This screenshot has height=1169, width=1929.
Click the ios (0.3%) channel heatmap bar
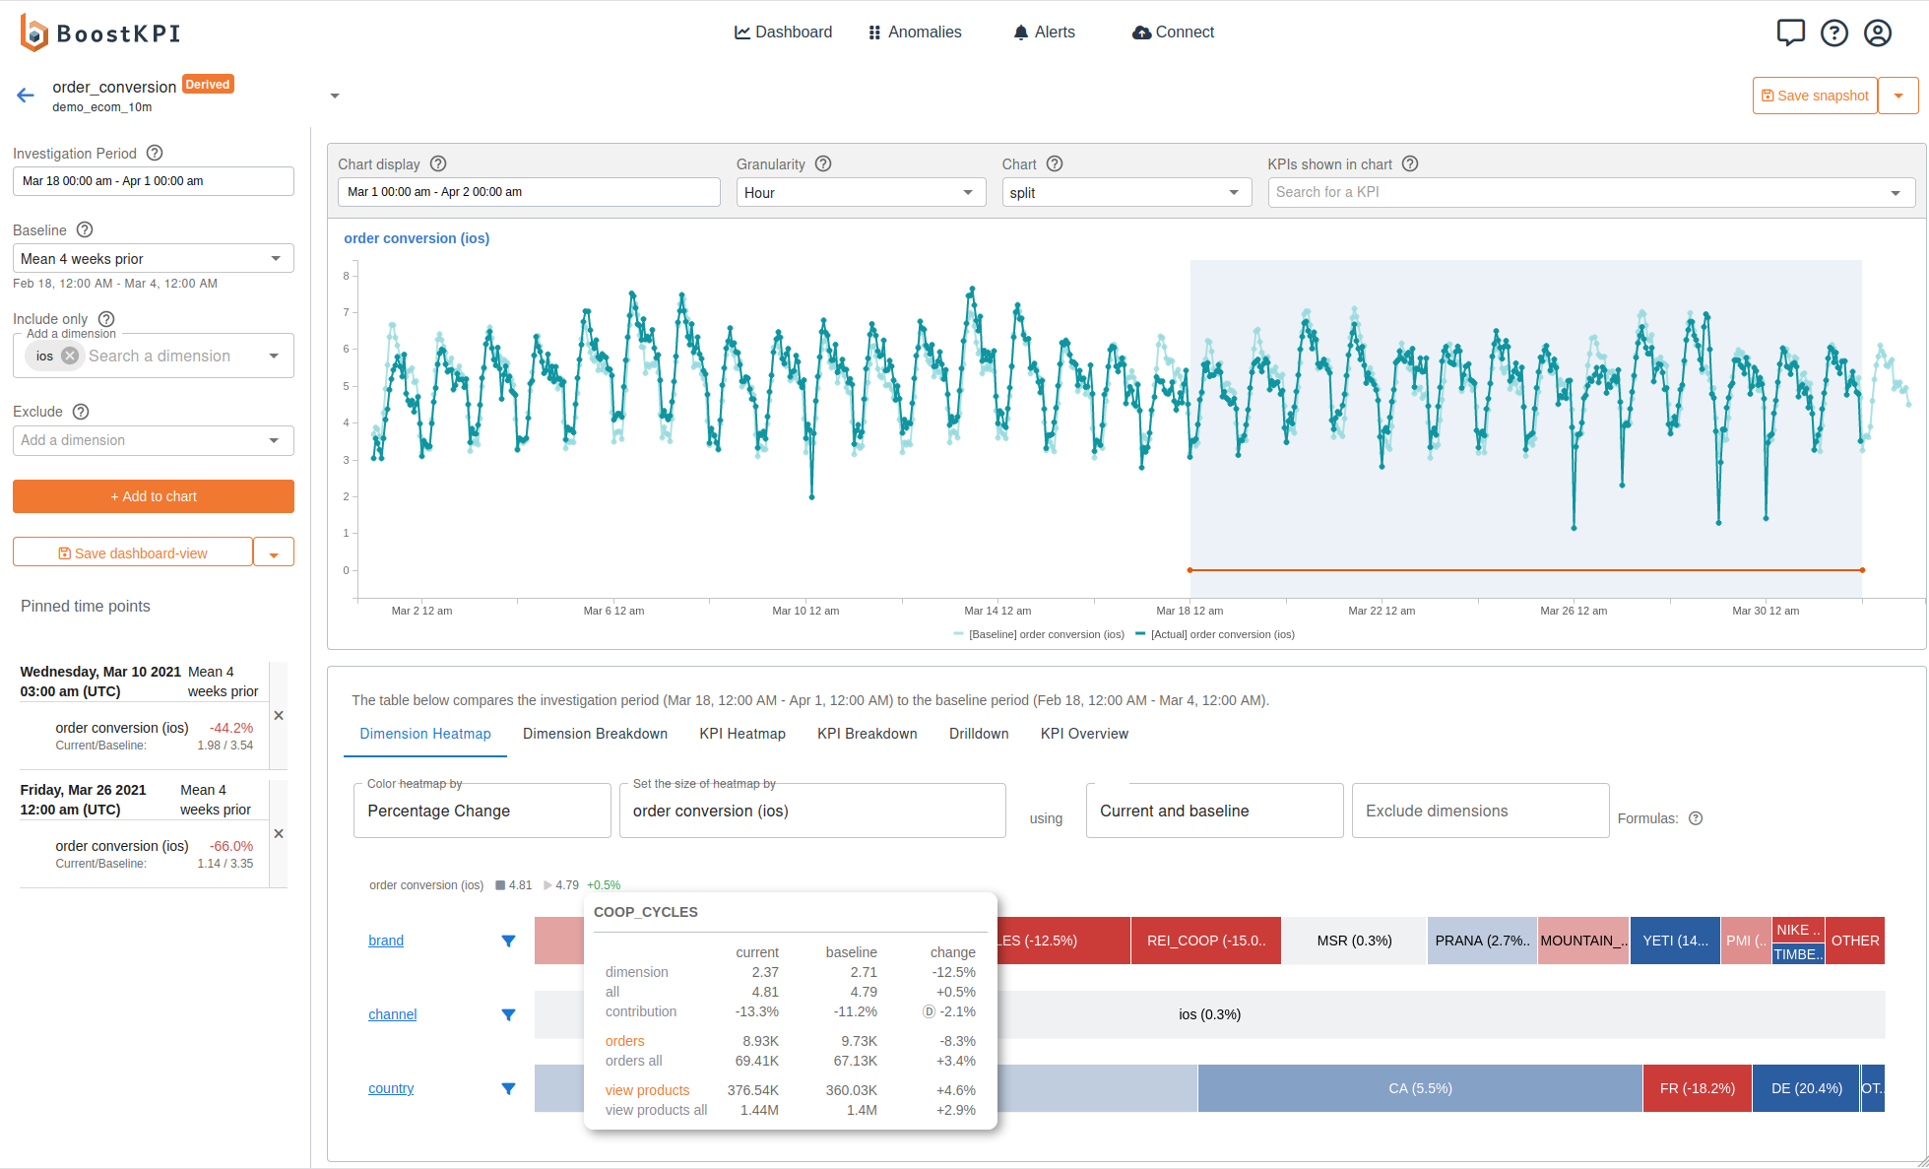click(1209, 1014)
